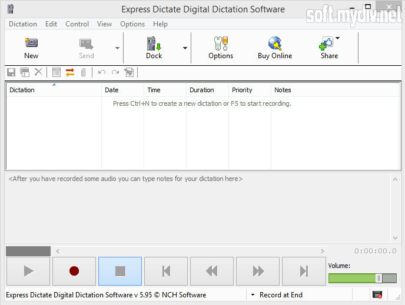This screenshot has height=305, width=405.
Task: Sort by the Notes column header
Action: click(336, 90)
